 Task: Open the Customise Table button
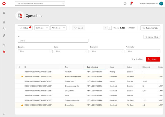[150, 28]
